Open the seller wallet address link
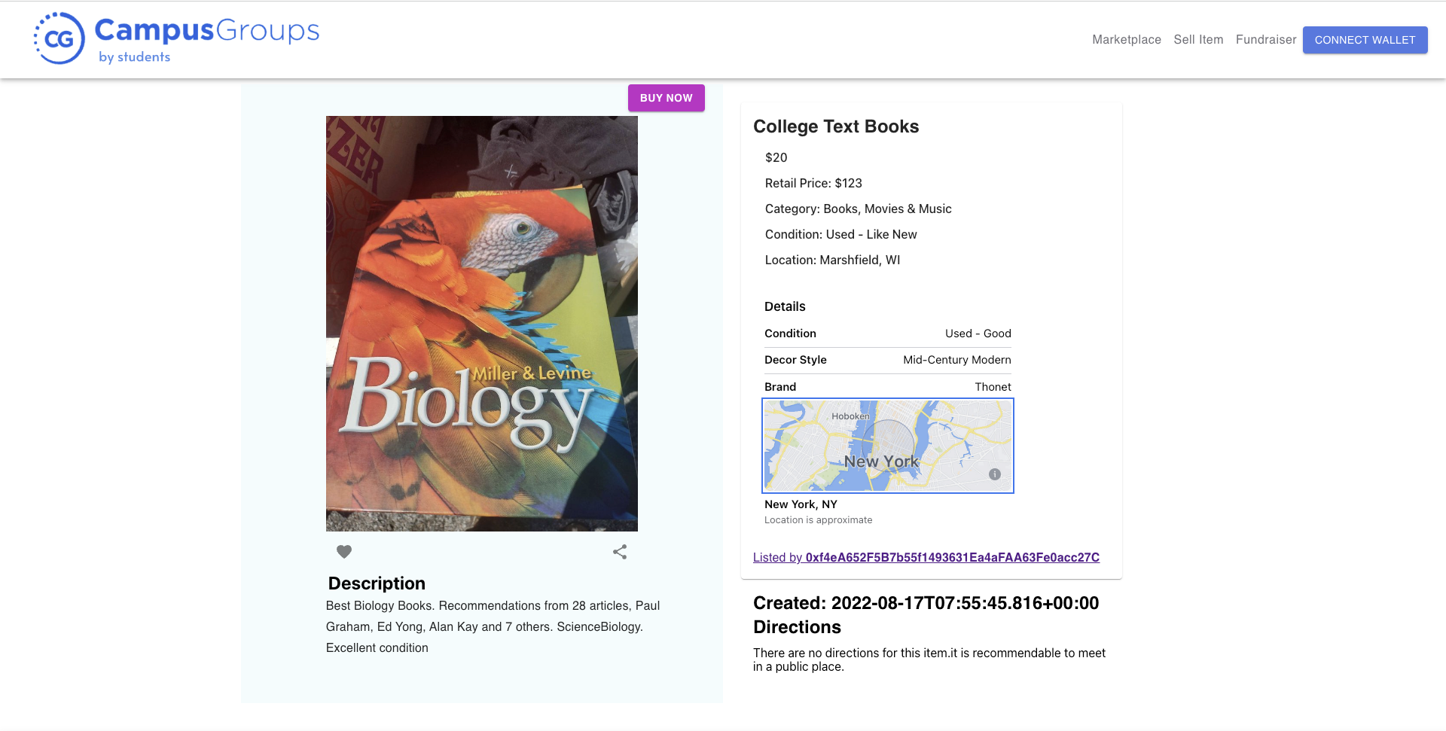The height and width of the screenshot is (731, 1446). coord(926,557)
